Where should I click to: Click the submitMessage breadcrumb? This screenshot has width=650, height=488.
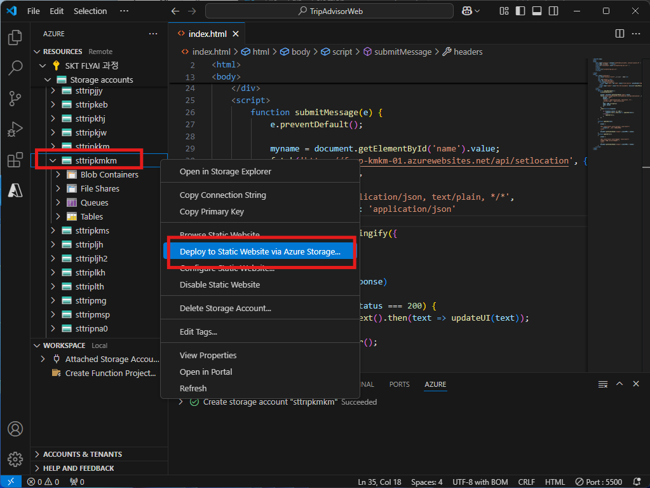398,52
